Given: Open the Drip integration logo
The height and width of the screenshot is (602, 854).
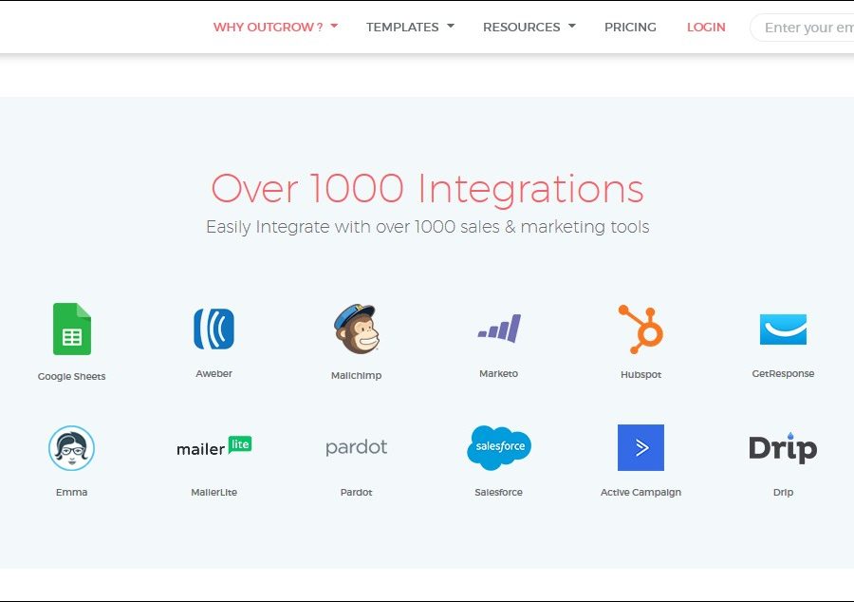Looking at the screenshot, I should [783, 448].
